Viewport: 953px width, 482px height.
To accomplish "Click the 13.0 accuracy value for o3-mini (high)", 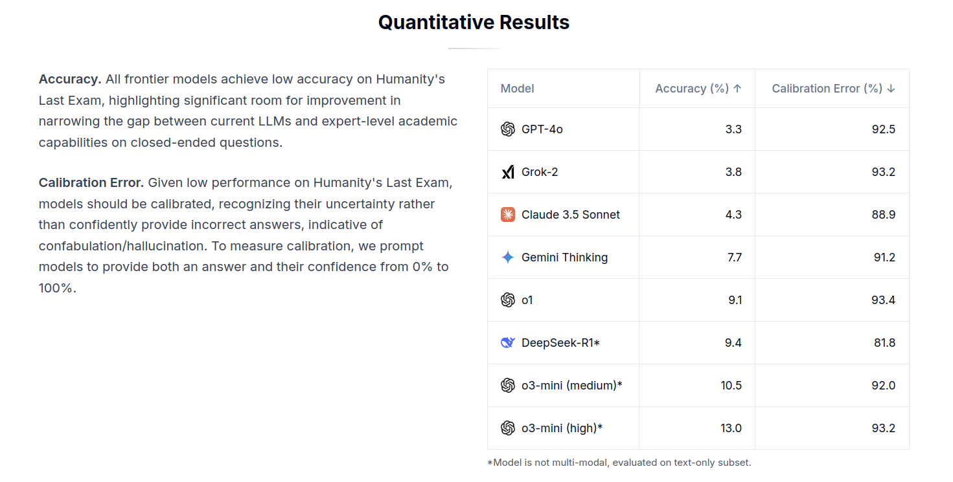I will (731, 428).
